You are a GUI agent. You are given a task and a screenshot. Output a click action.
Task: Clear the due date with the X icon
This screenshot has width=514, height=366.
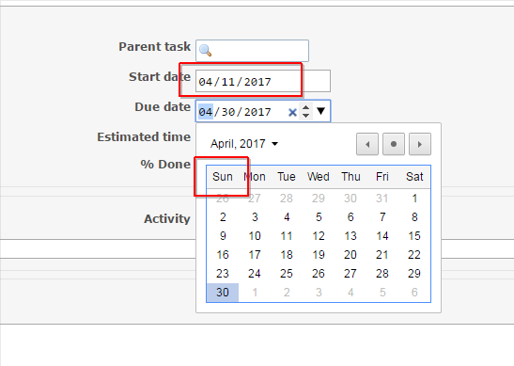coord(292,113)
